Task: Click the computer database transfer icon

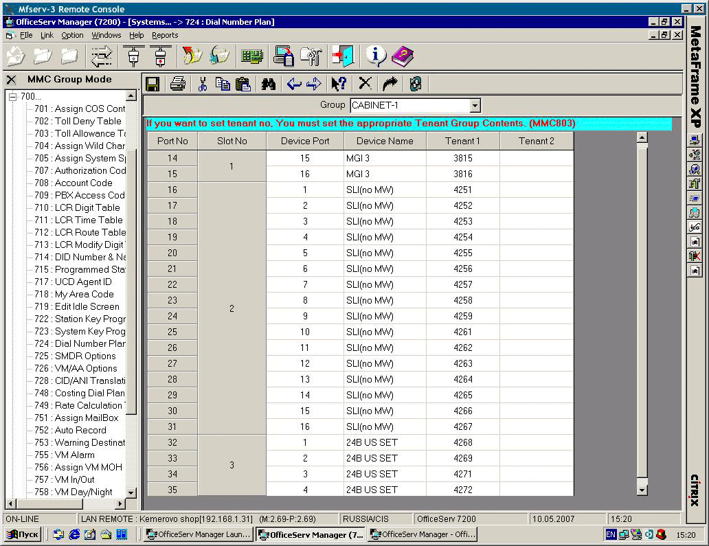Action: point(284,56)
